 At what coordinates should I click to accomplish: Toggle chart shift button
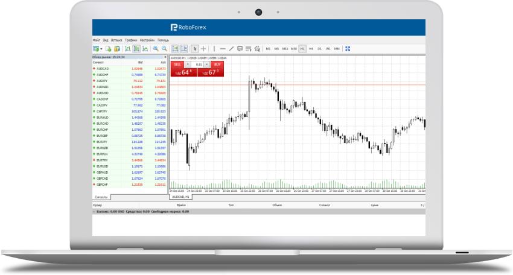tap(183, 48)
